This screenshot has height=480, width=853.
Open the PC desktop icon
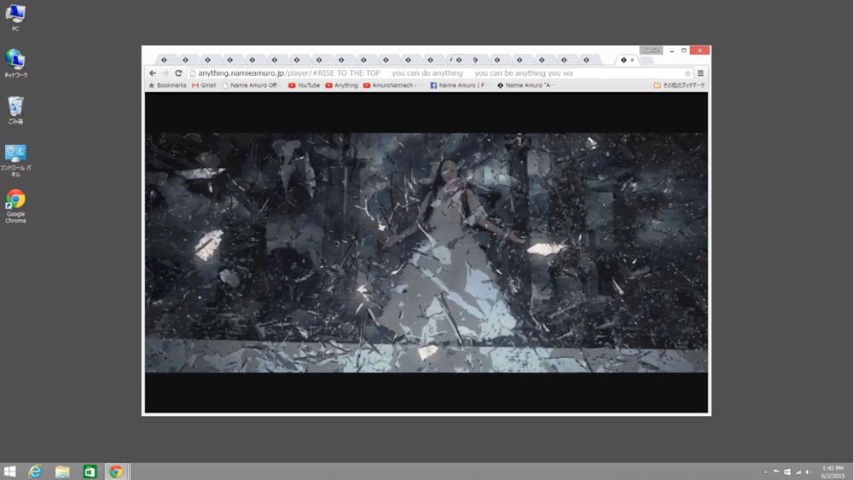pos(15,16)
